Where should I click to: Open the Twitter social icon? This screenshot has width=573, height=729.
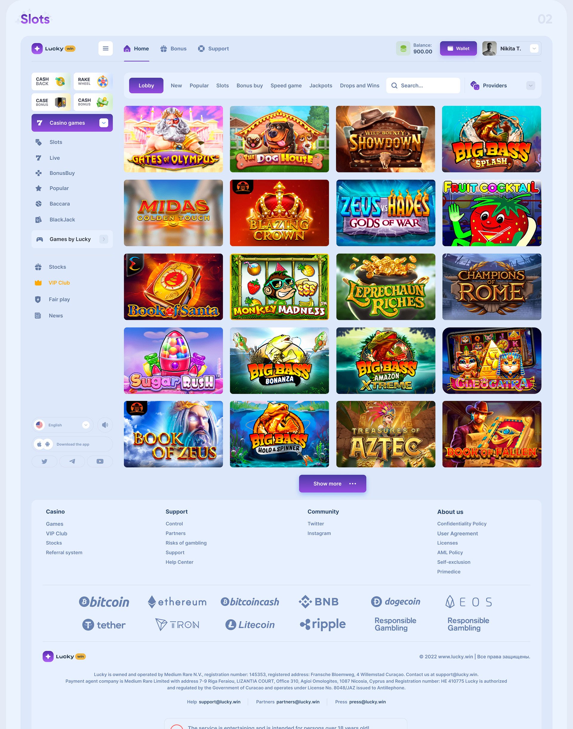coord(44,461)
